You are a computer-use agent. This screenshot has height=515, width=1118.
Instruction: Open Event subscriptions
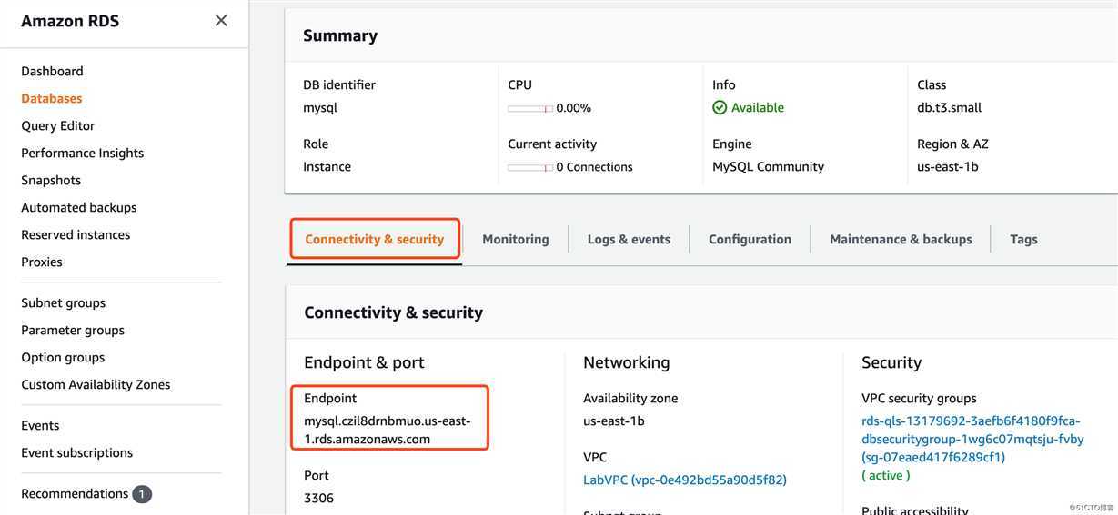click(x=77, y=452)
